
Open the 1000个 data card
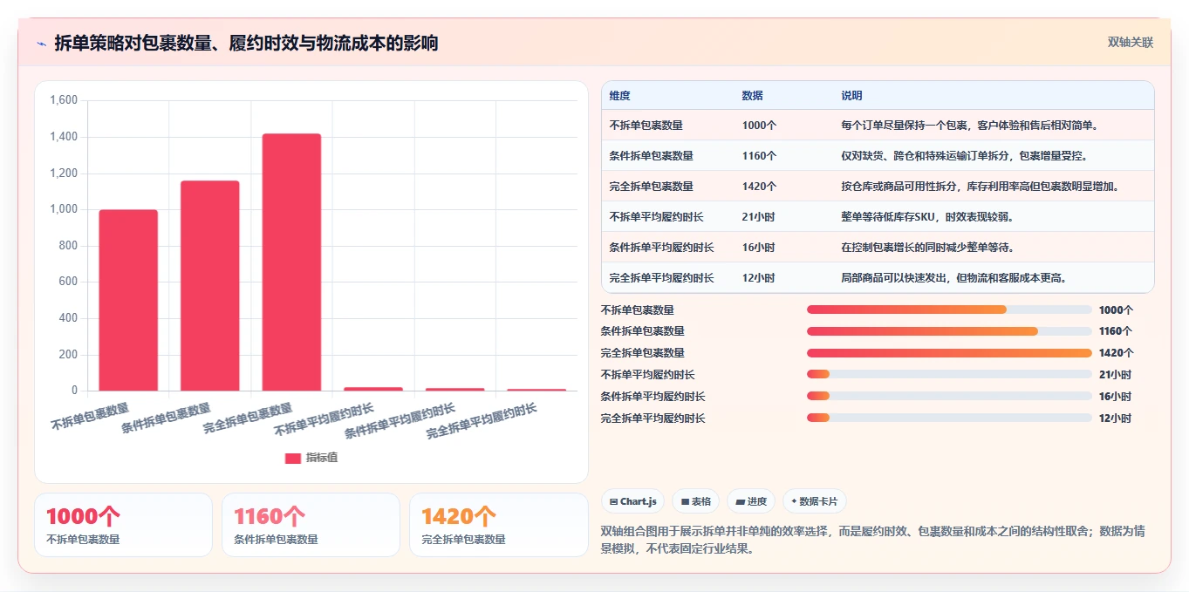click(x=123, y=525)
